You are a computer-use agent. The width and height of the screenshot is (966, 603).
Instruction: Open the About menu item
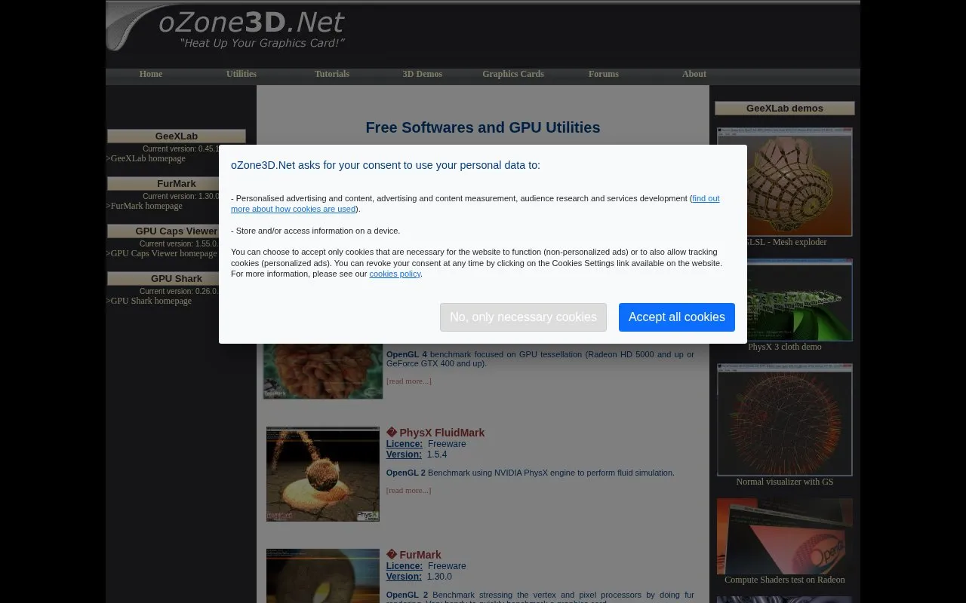(694, 74)
